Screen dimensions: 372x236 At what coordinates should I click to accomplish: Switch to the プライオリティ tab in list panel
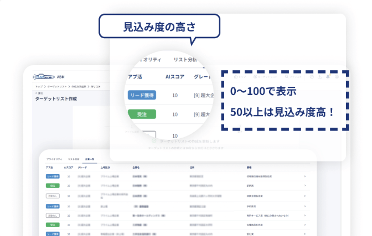pyautogui.click(x=54, y=159)
